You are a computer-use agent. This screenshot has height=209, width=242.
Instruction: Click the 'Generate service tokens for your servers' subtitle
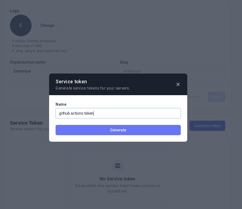pos(93,88)
